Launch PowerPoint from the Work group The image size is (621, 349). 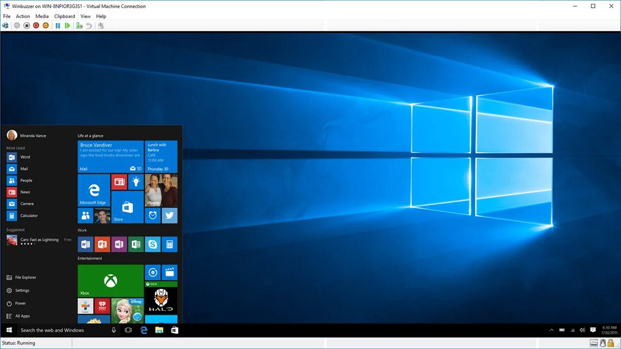pyautogui.click(x=102, y=244)
